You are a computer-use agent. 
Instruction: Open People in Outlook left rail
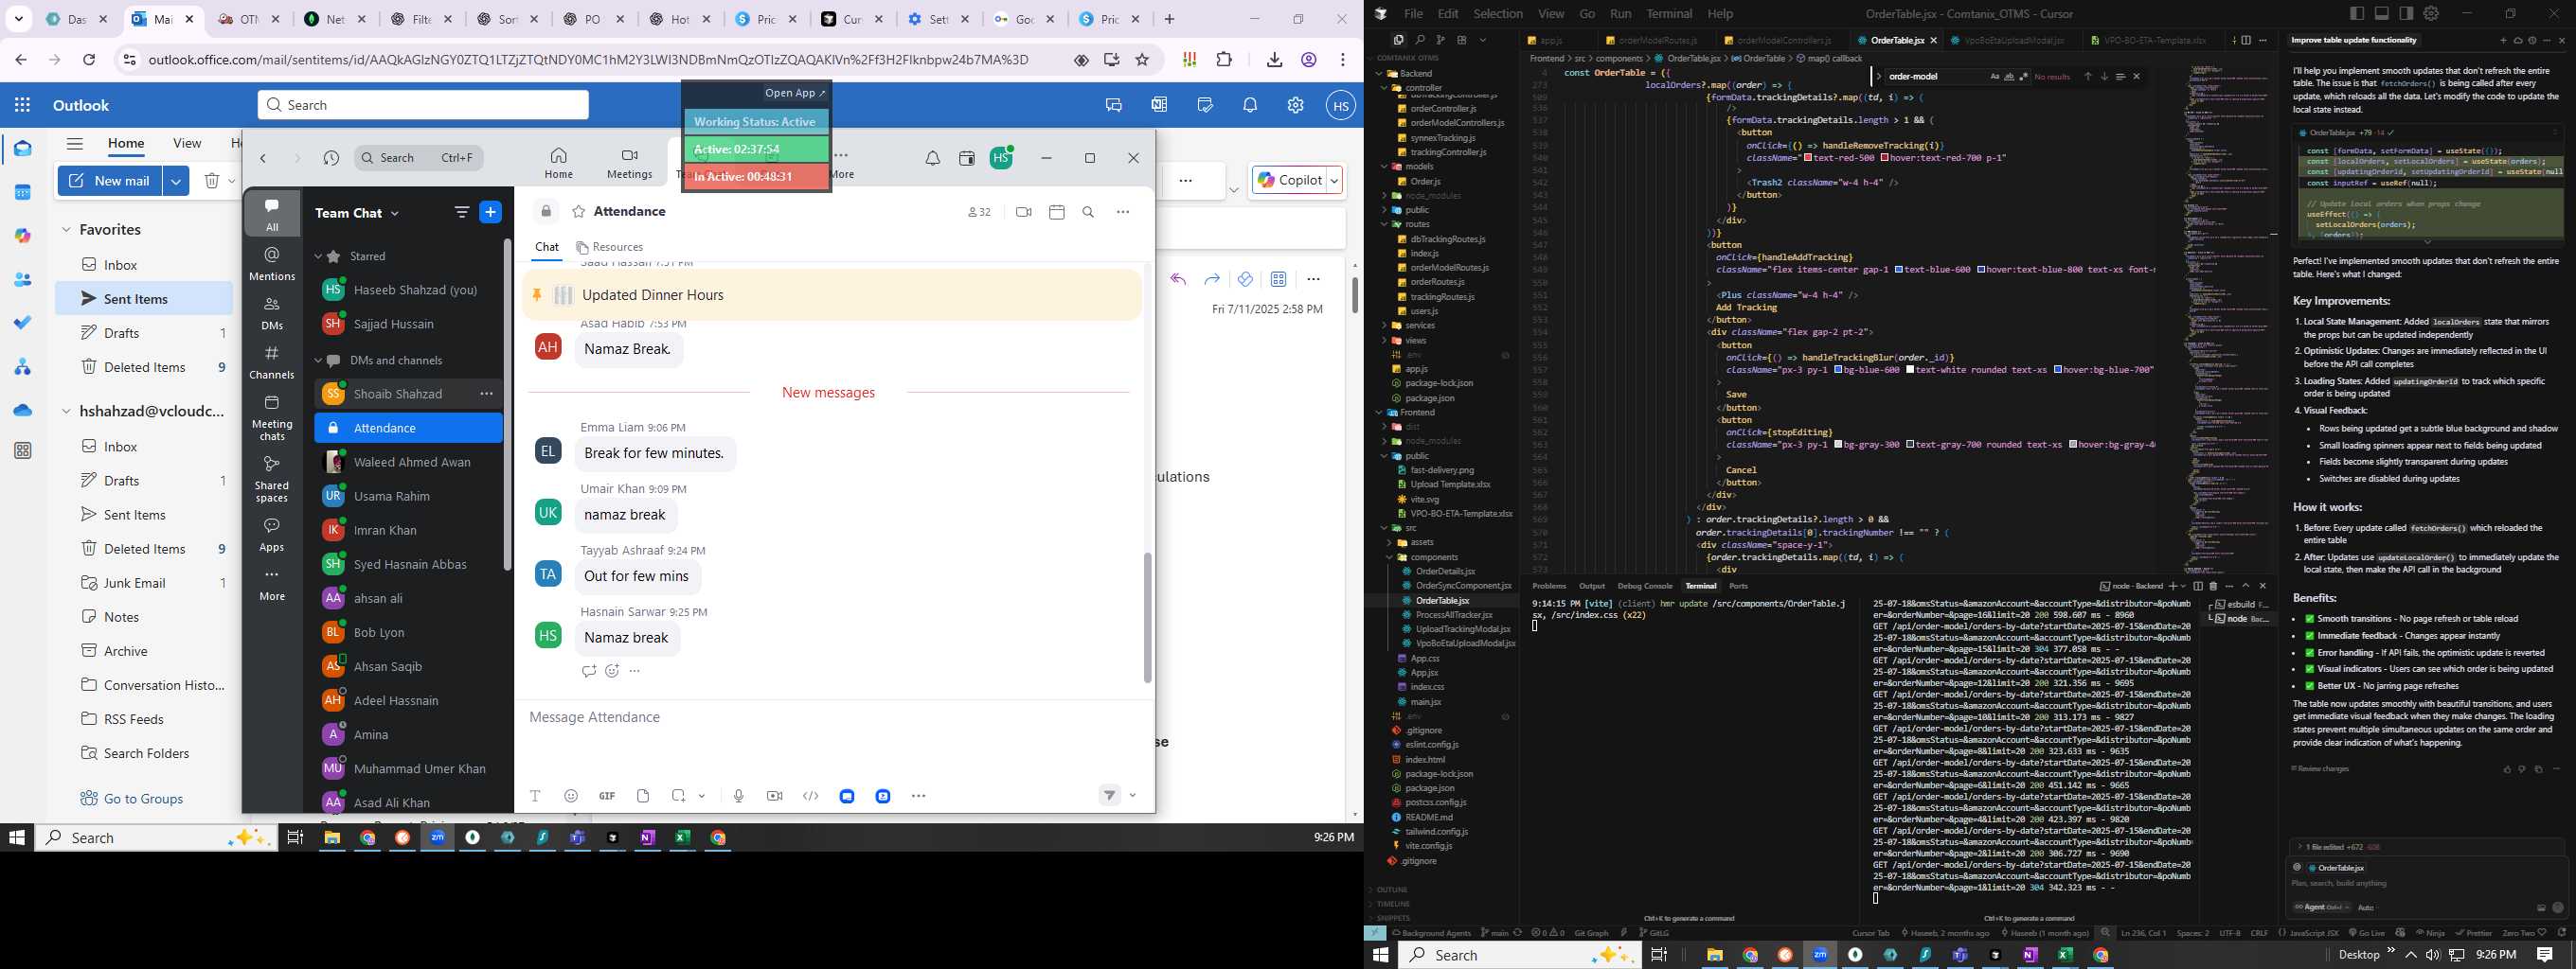coord(23,280)
